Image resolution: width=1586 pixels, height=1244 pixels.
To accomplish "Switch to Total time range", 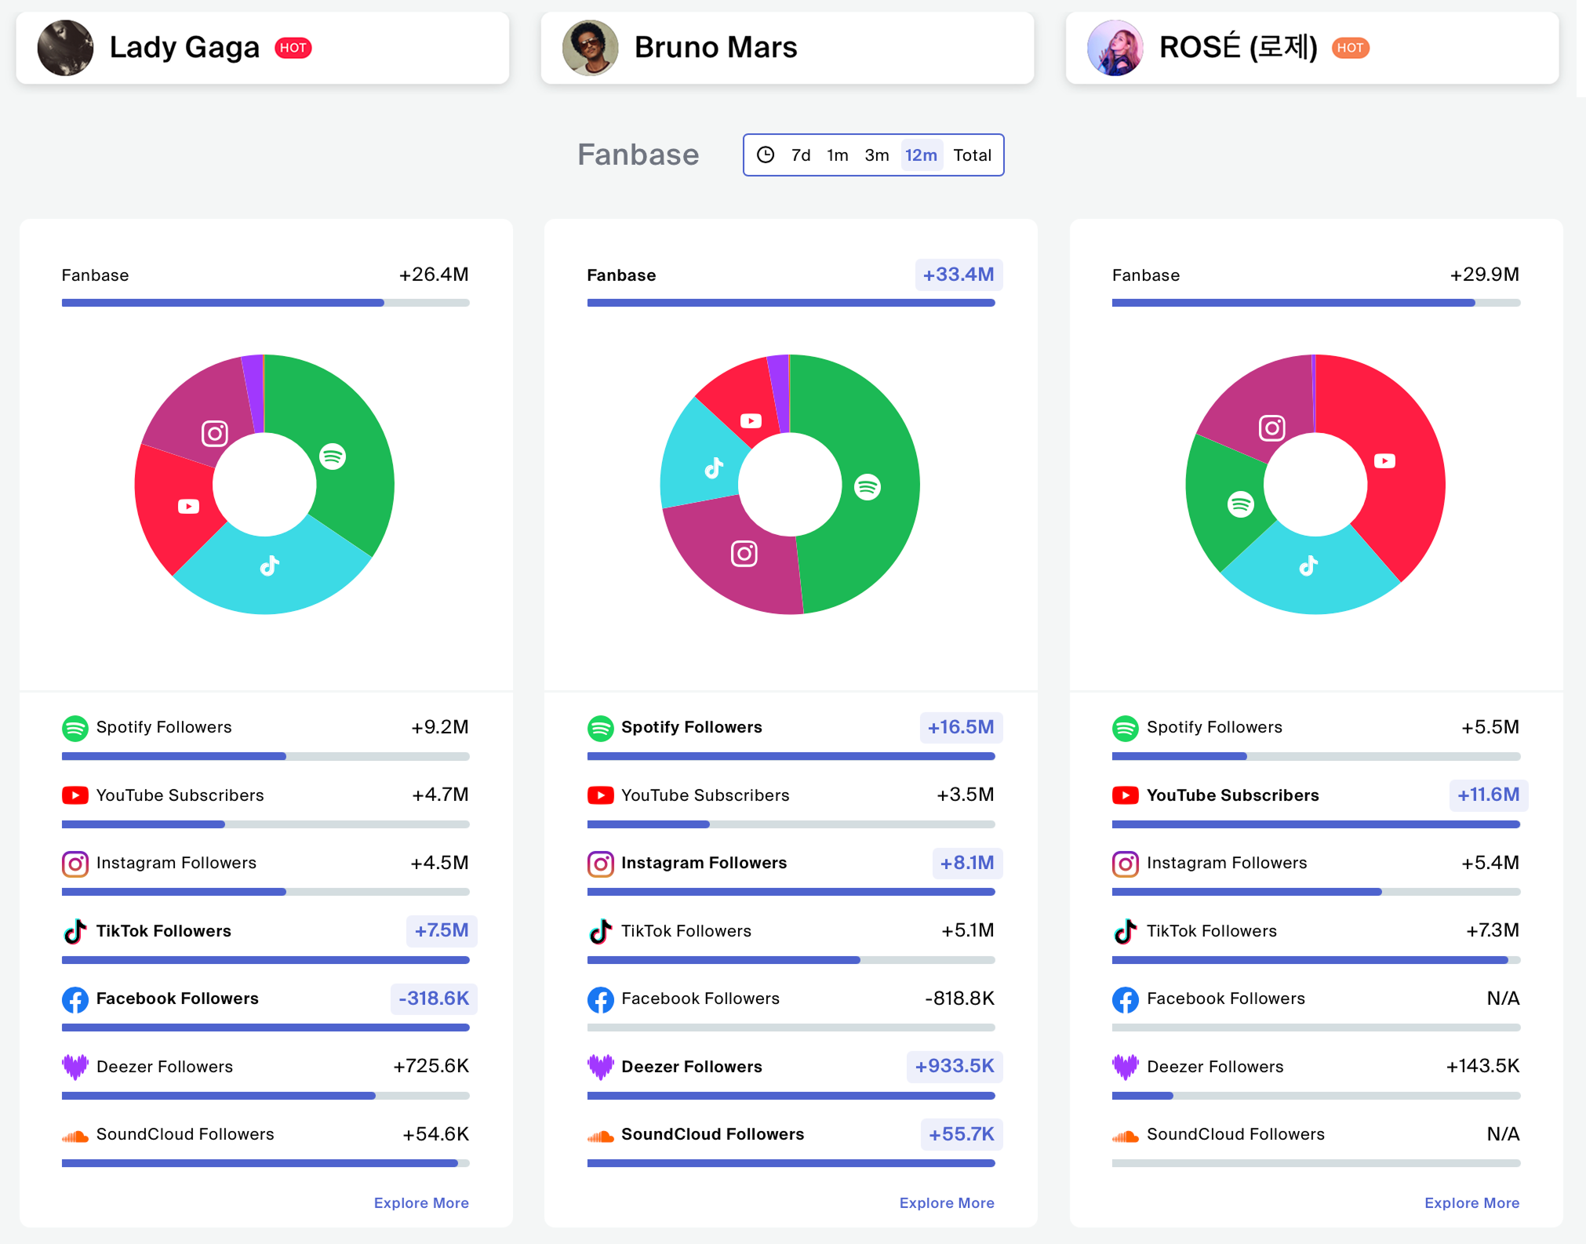I will pyautogui.click(x=972, y=155).
